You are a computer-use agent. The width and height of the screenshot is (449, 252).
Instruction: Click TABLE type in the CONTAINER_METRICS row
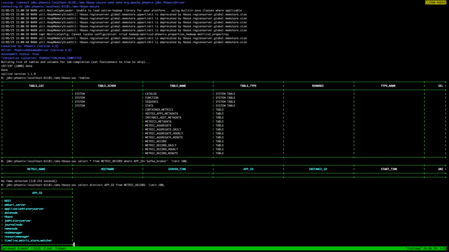click(220, 110)
